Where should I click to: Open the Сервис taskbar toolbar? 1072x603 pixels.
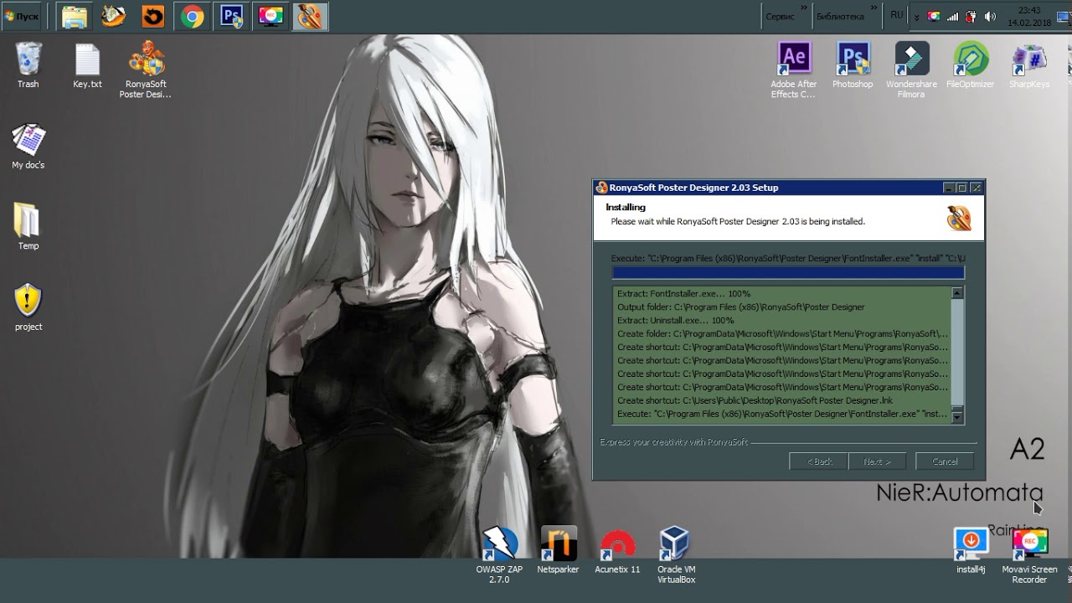tap(781, 16)
